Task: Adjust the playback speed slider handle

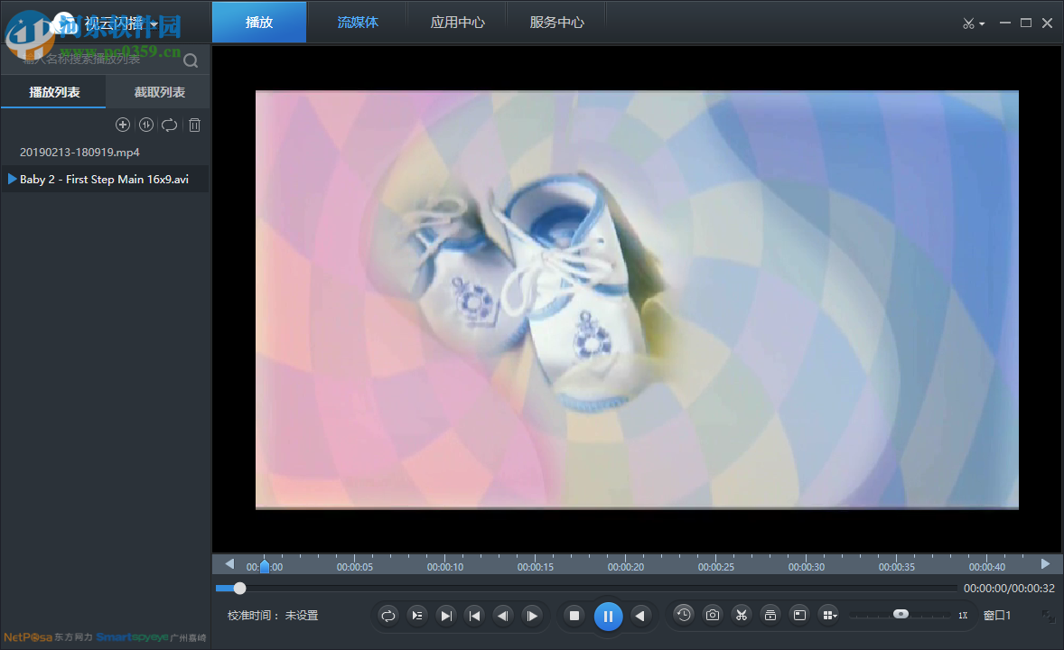Action: coord(901,614)
